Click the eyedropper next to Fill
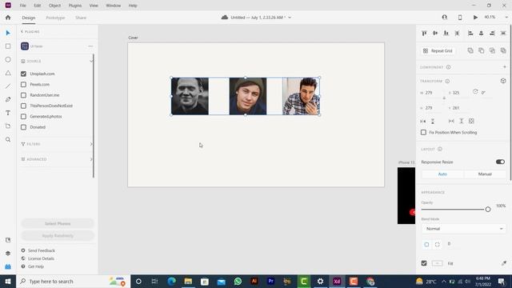This screenshot has width=512, height=288. (504, 263)
